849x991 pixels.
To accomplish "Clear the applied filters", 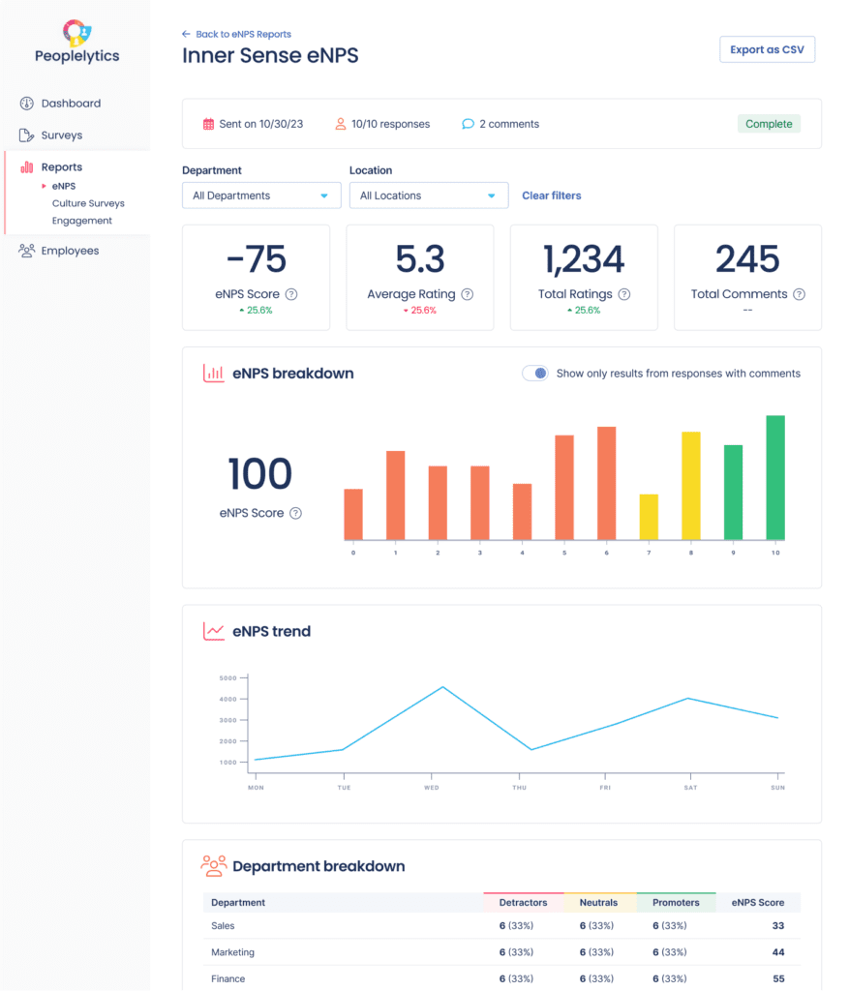I will (x=551, y=195).
